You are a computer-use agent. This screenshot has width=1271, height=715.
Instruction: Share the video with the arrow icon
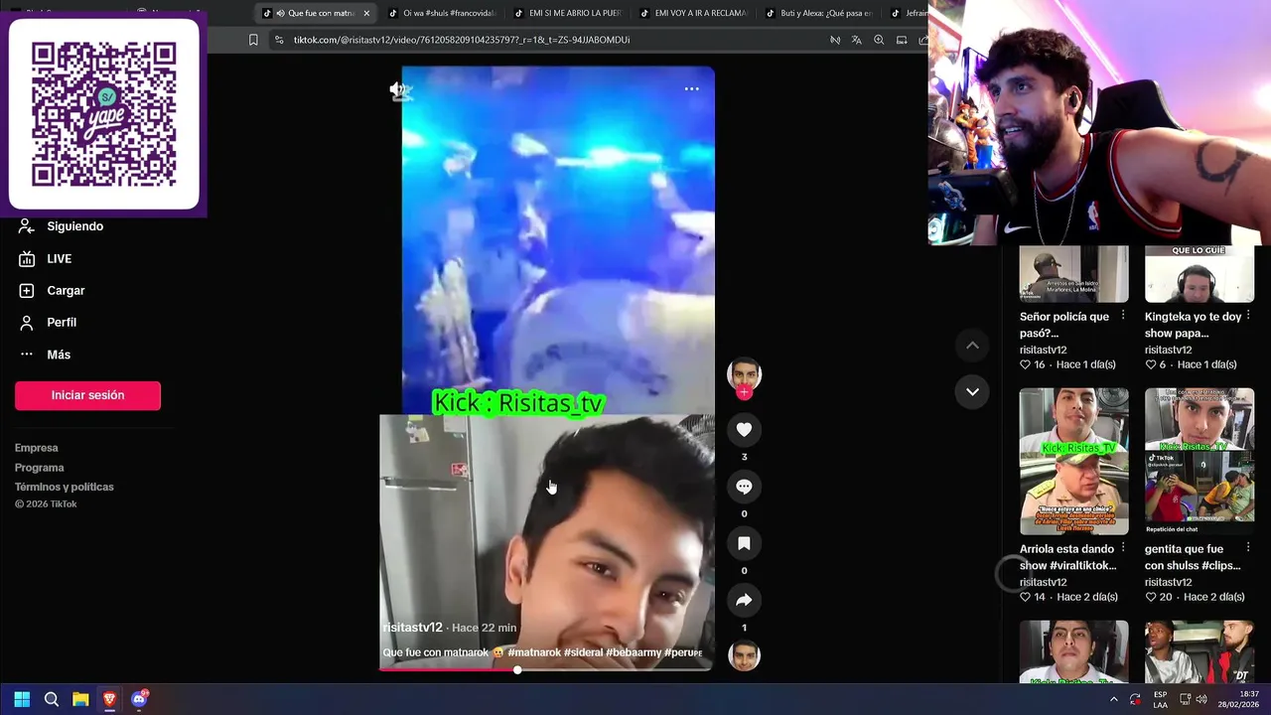coord(744,600)
